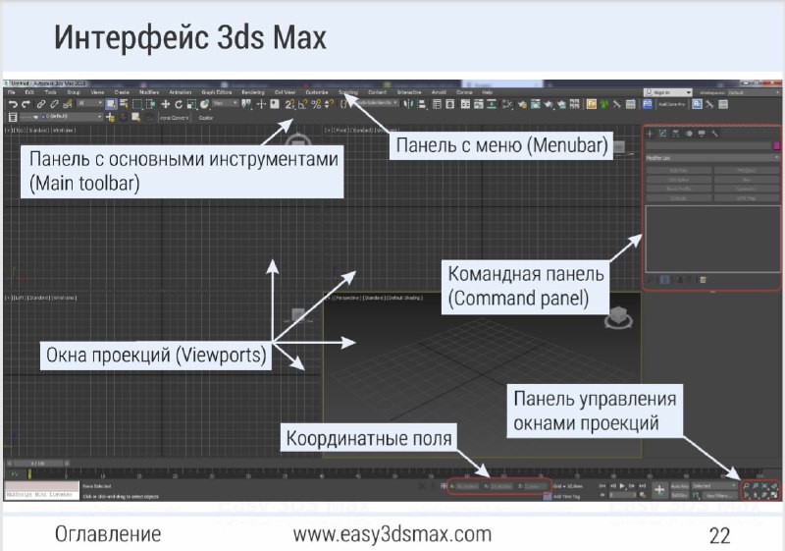Open the Edit menu
This screenshot has width=785, height=551.
click(x=29, y=92)
